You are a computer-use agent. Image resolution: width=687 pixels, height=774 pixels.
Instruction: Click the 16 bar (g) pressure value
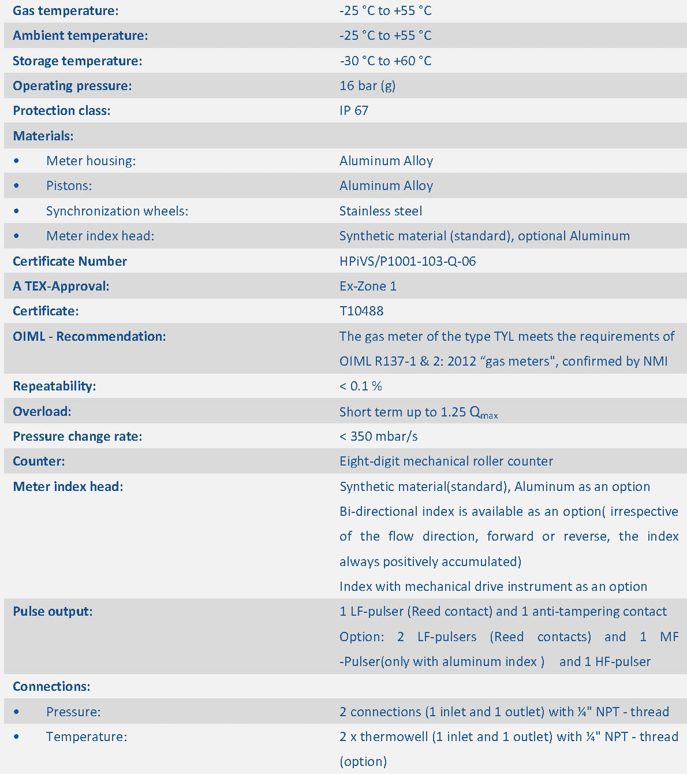coord(367,85)
